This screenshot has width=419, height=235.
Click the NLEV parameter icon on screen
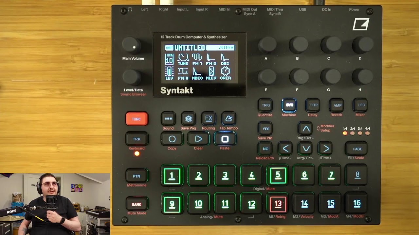coord(211,74)
